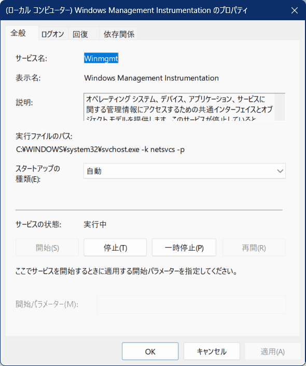306x366 pixels.
Task: Click the disabled 再開(R) button
Action: click(x=254, y=248)
